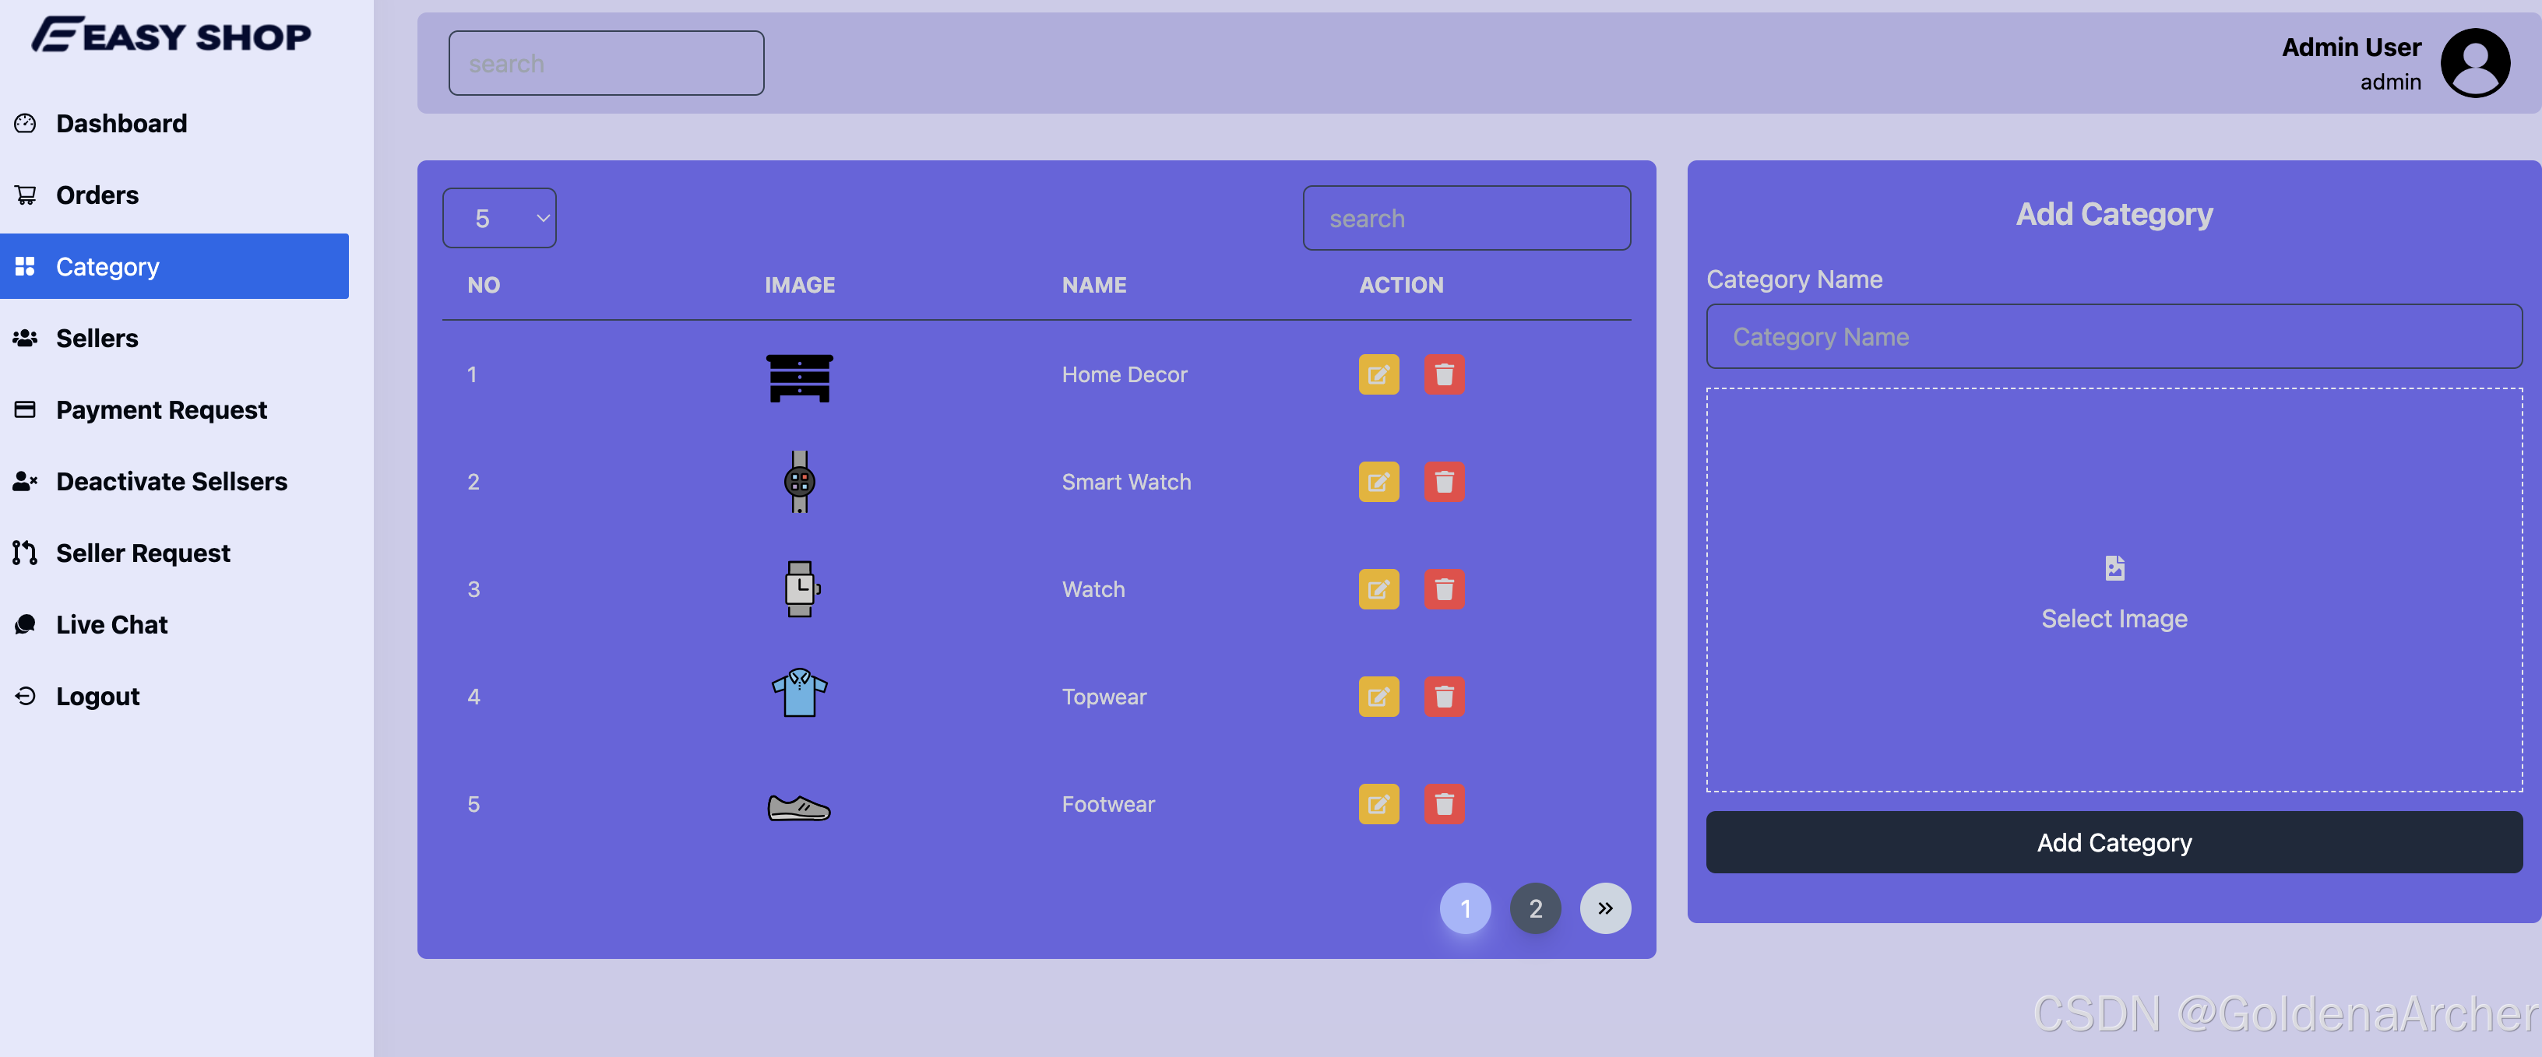
Task: Edit the Footwear category entry
Action: [x=1378, y=805]
